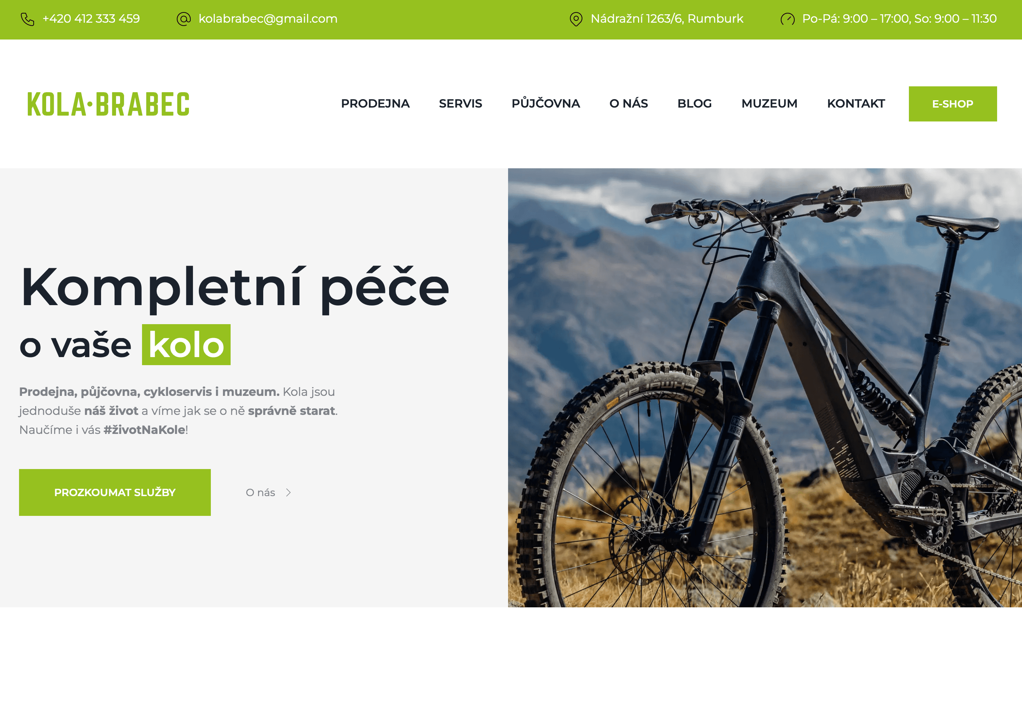Viewport: 1022px width, 701px height.
Task: Click the kolabrabec@gmail.com email link
Action: click(268, 19)
